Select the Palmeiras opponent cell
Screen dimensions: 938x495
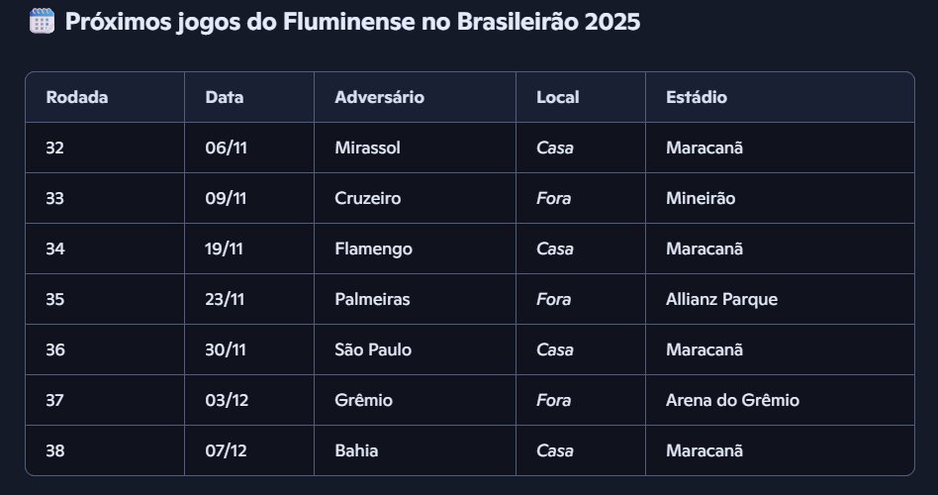click(372, 299)
